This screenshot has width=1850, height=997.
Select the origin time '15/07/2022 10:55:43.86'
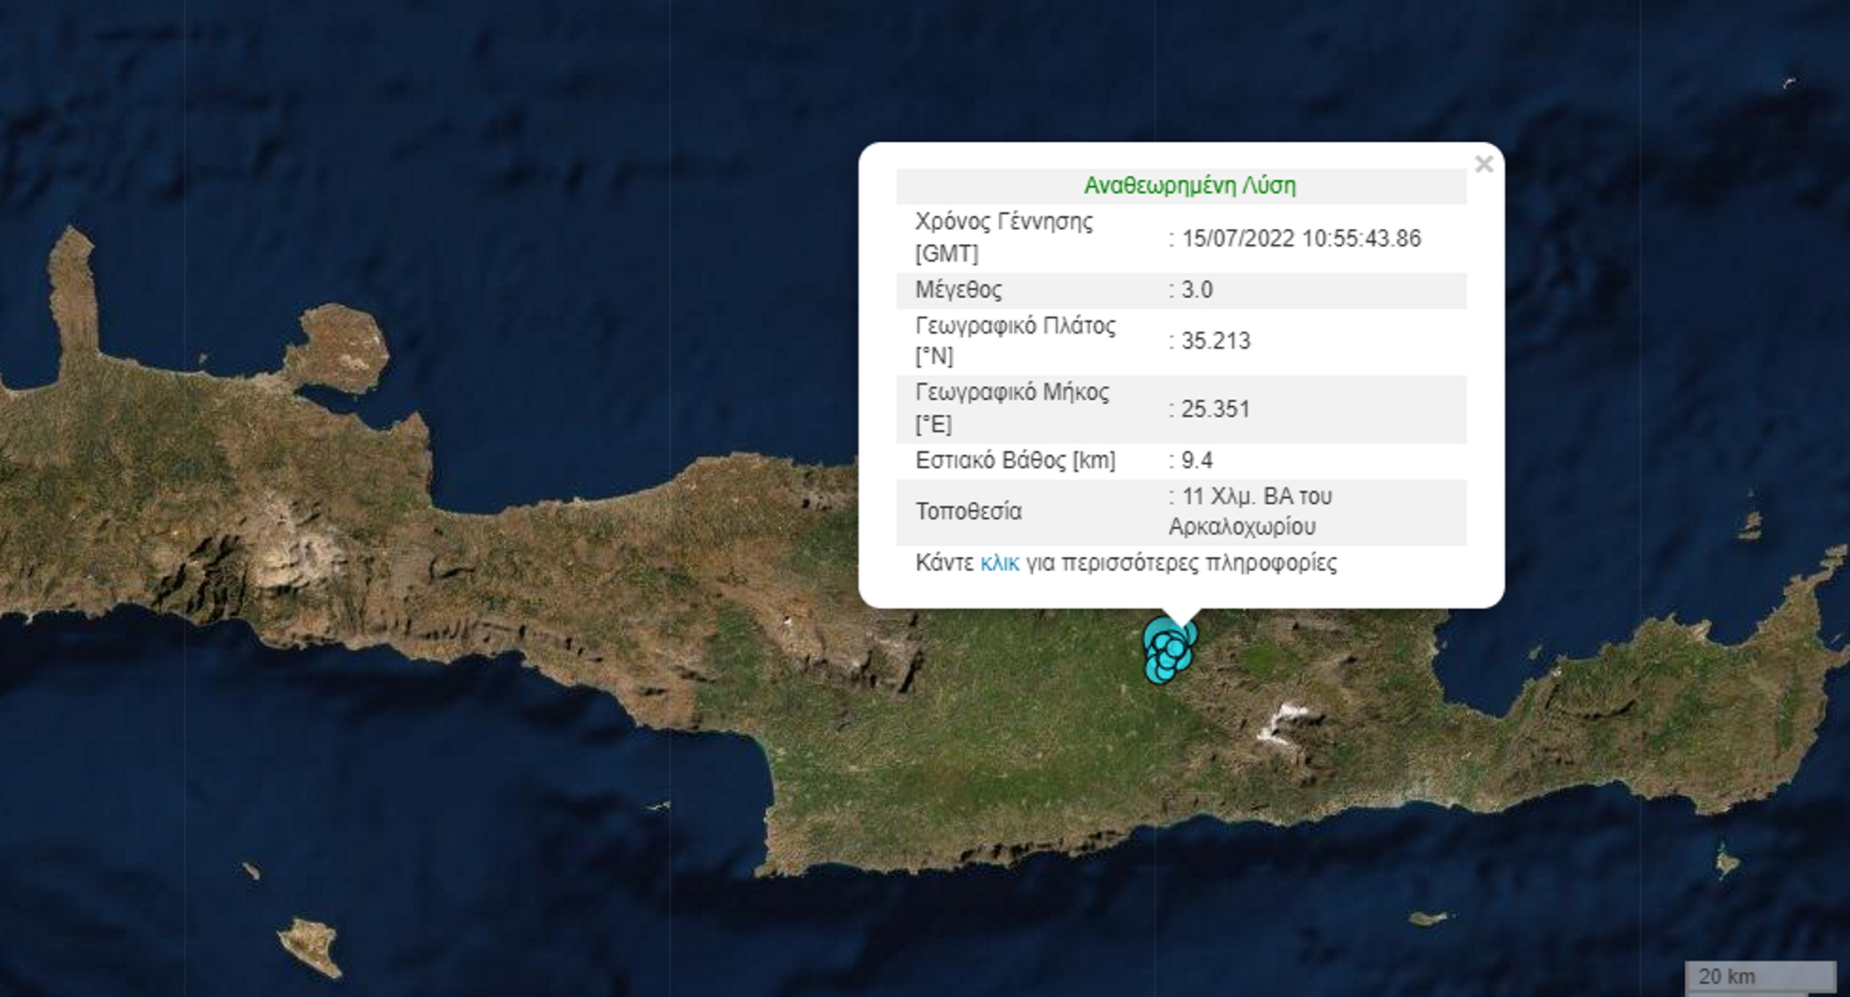(1301, 238)
